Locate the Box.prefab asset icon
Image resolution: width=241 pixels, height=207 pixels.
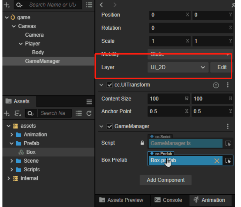coord(228,160)
